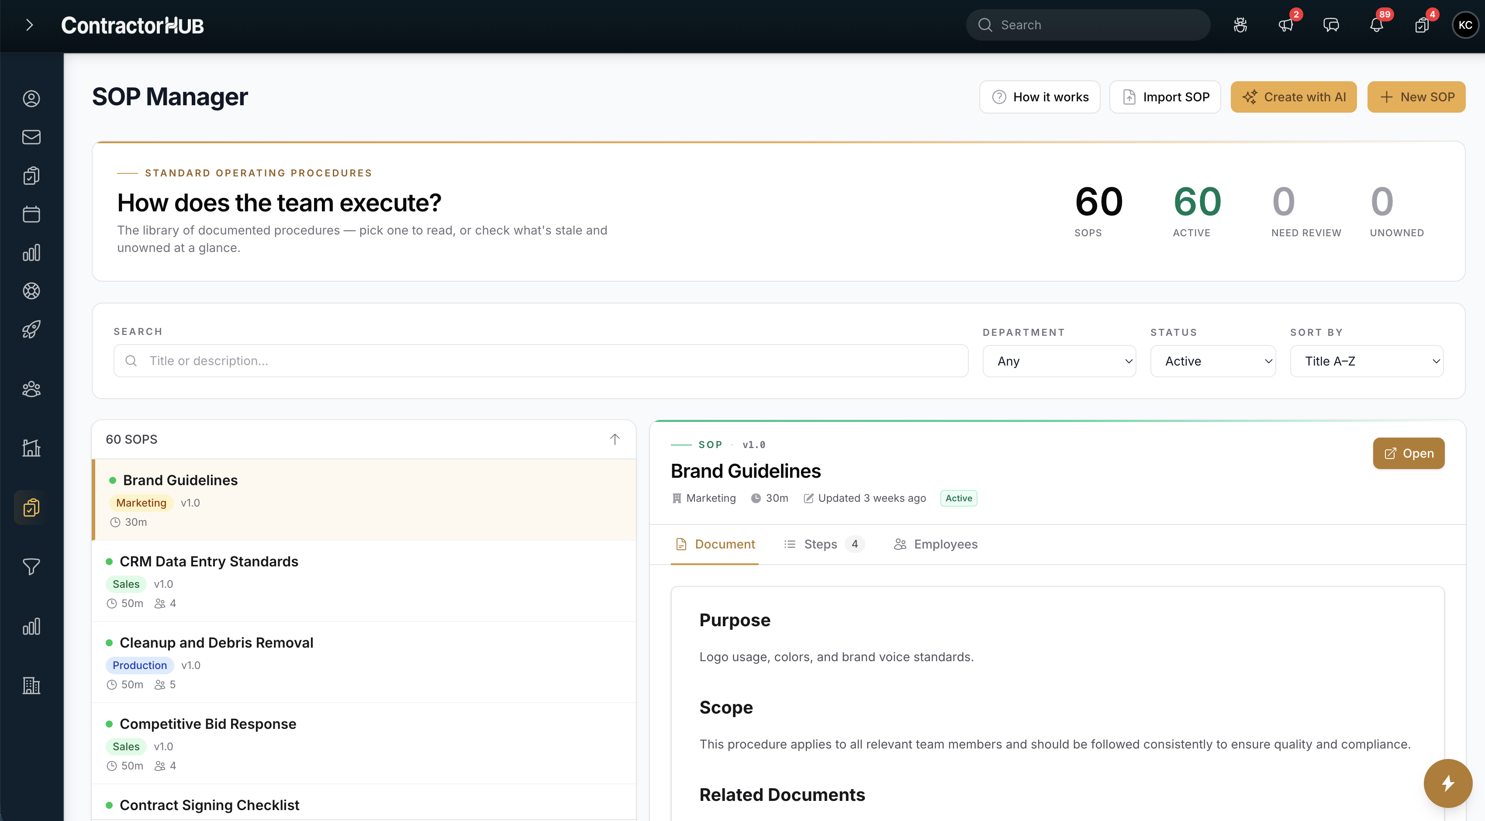1485x821 pixels.
Task: Open the header tasks clipboard with badge 4
Action: click(x=1422, y=25)
